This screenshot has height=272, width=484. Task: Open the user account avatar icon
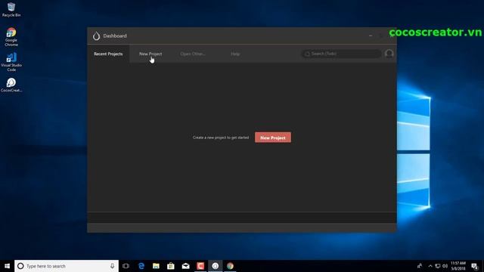pos(389,54)
